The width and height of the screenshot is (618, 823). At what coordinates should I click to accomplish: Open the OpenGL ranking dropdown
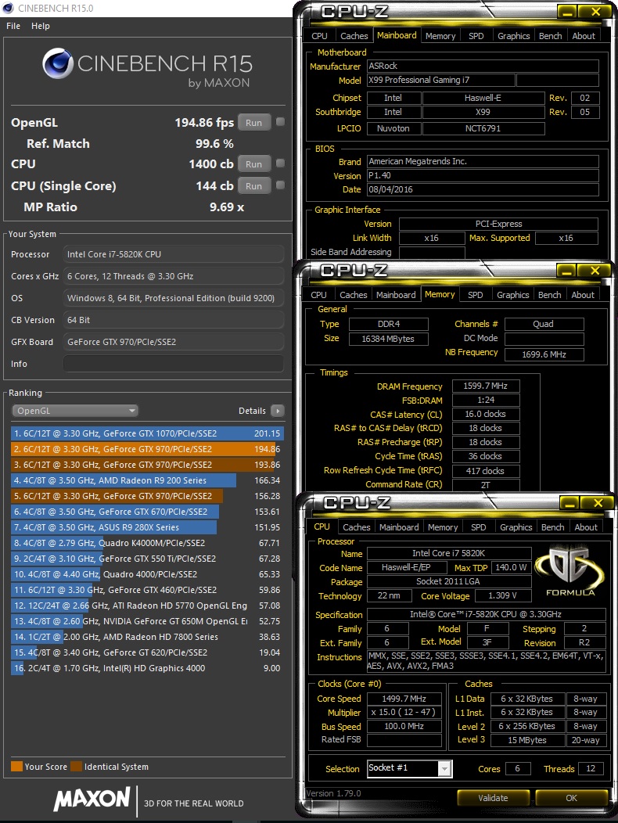pos(75,411)
